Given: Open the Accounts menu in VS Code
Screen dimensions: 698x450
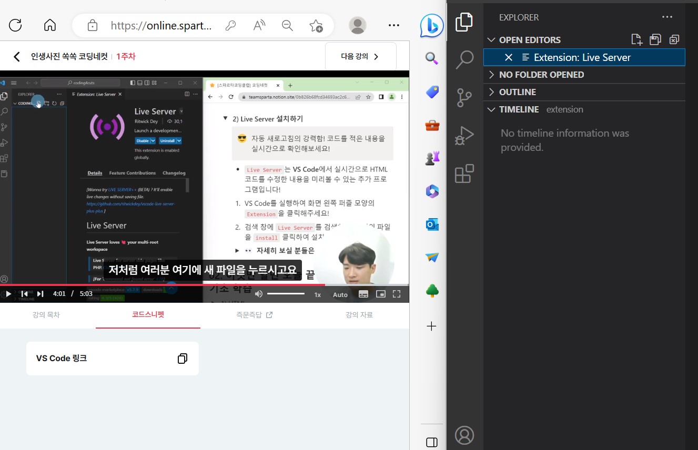Looking at the screenshot, I should tap(464, 435).
